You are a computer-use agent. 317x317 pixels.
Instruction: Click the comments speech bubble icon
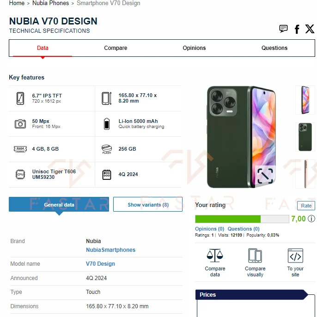(x=283, y=29)
